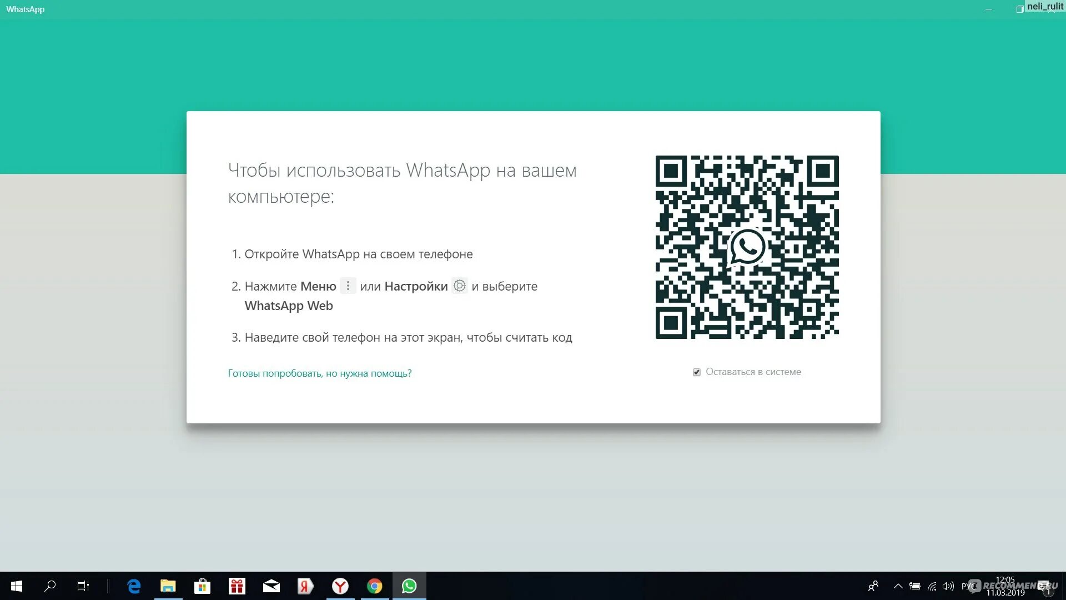Open the 'Готовы попробовать, но нужна помощь?' link

pos(320,373)
